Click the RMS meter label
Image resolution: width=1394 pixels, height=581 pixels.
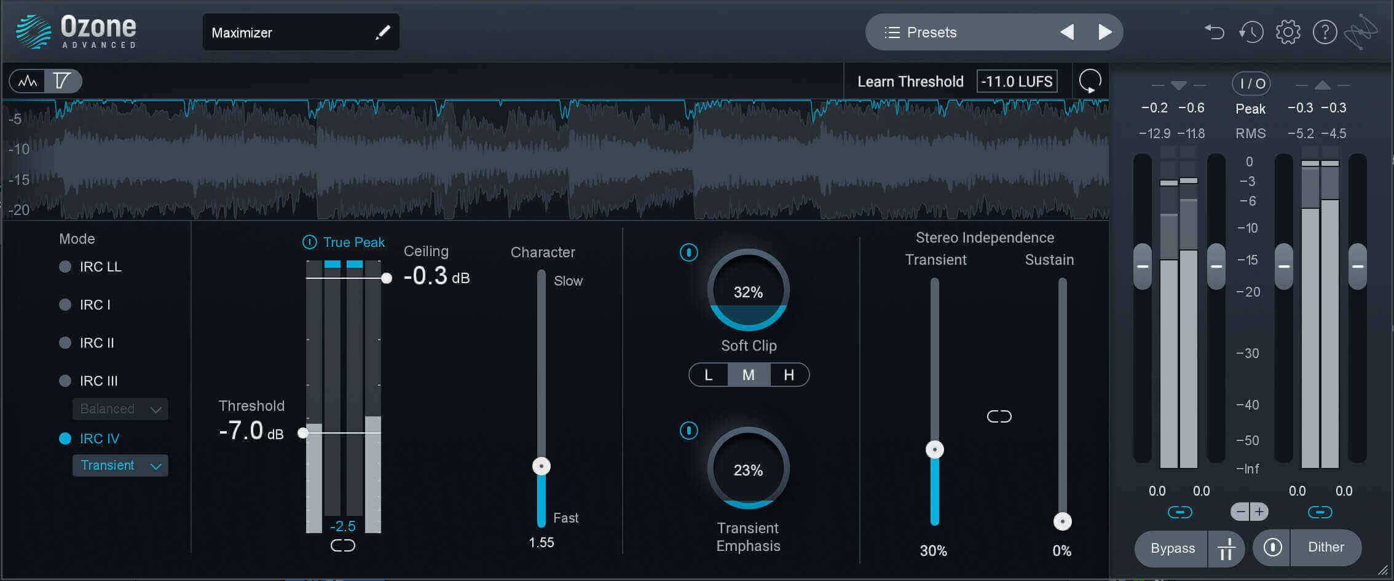(x=1251, y=133)
